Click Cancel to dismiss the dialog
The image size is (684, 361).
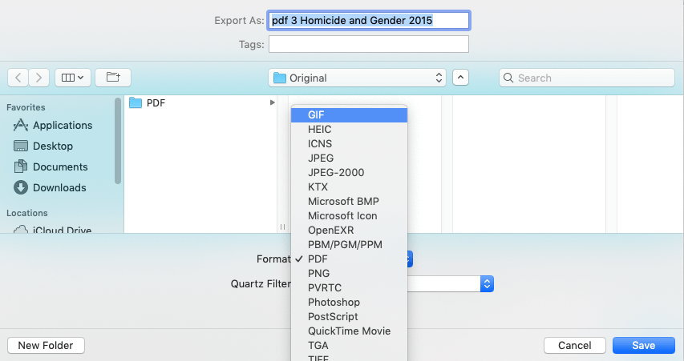tap(574, 345)
